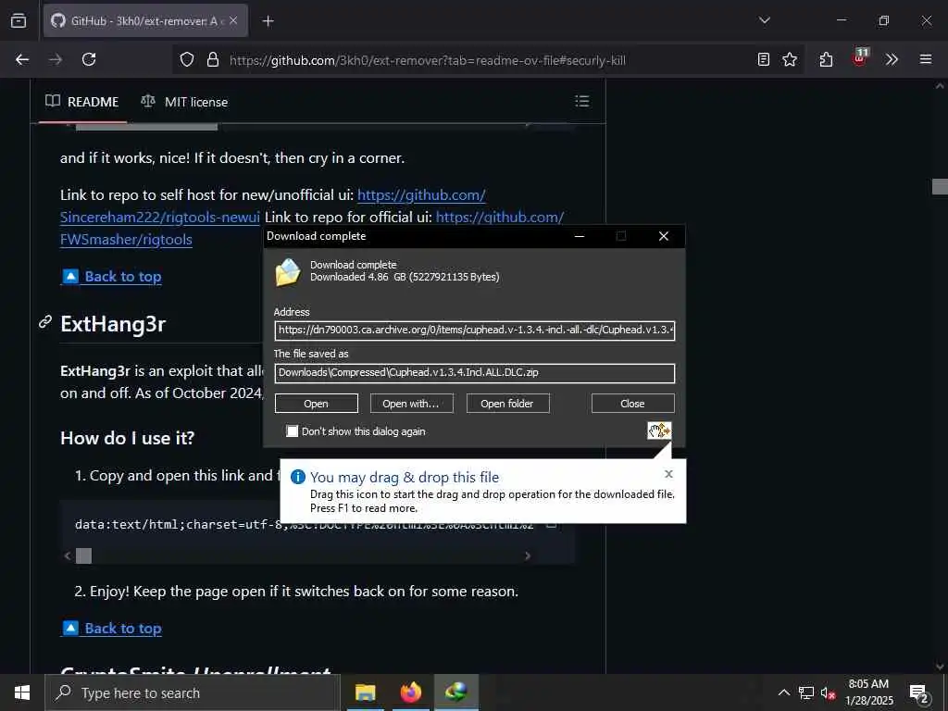Open Firefox application hamburger menu
The image size is (948, 711).
[x=926, y=59]
